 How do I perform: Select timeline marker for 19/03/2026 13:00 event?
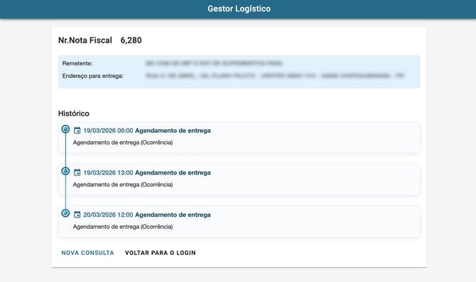(x=65, y=171)
